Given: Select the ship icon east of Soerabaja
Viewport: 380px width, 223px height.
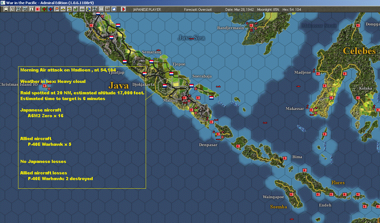Looking at the screenshot, I should (218, 86).
